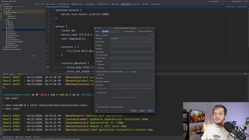
Task: Add a before launch task with plus icon
Action: pos(97,104)
